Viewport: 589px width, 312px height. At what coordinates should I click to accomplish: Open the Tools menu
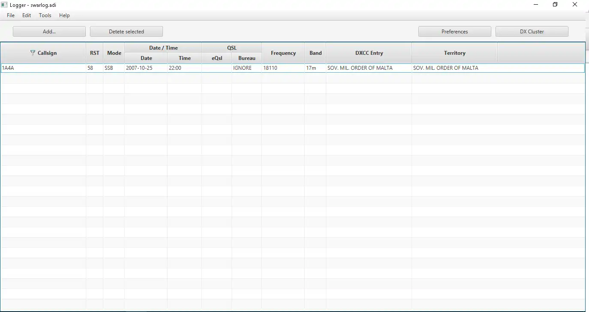(x=45, y=15)
